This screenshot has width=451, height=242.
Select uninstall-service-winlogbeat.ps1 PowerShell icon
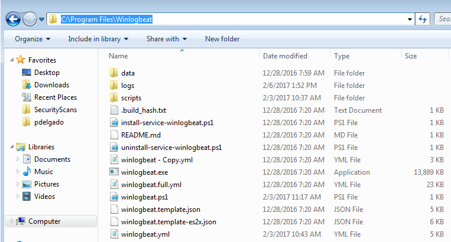114,148
